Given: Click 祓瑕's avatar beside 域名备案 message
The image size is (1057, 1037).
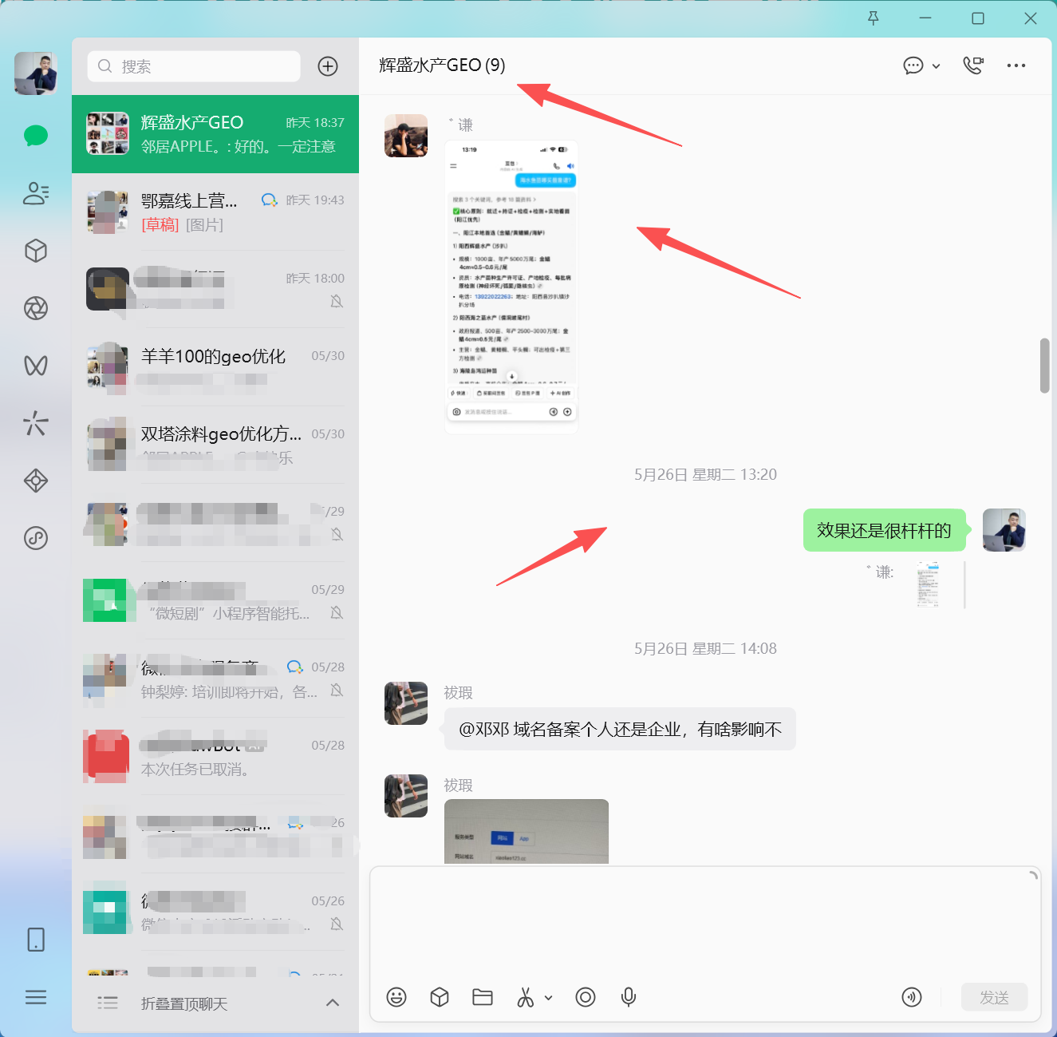Looking at the screenshot, I should tap(406, 703).
